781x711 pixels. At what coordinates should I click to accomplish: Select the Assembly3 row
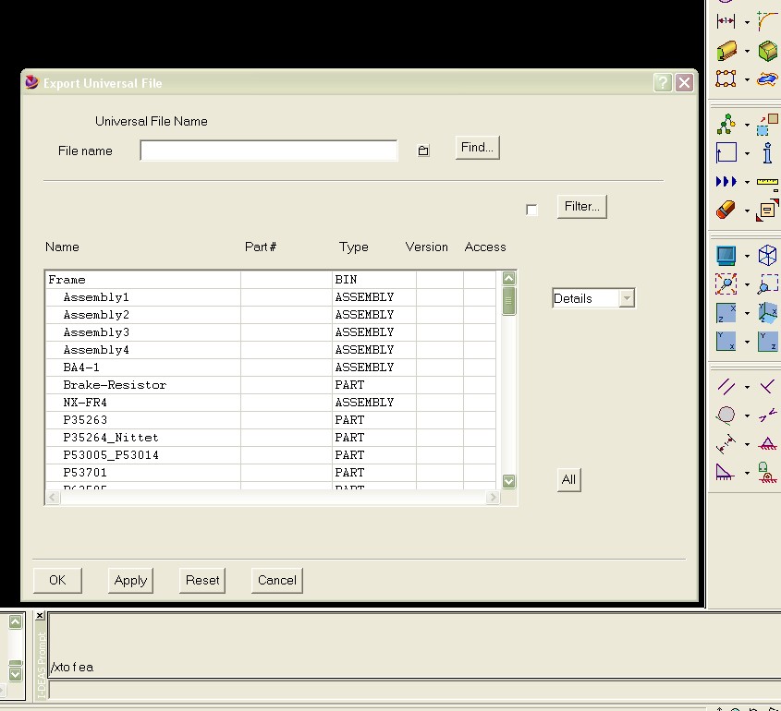tap(271, 332)
